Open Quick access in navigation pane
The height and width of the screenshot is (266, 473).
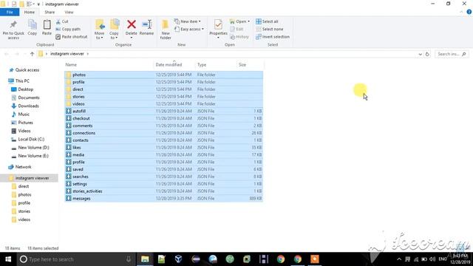[x=27, y=70]
